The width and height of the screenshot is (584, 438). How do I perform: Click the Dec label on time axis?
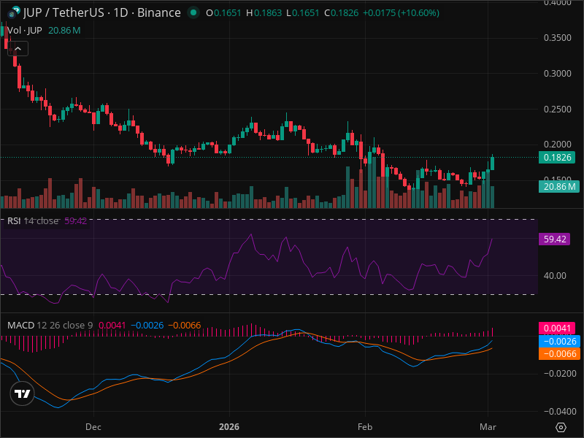pos(93,427)
